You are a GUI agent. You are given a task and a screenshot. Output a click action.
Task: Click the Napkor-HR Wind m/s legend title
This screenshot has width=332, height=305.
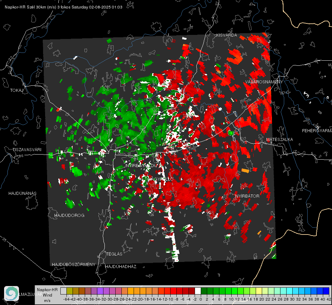(x=47, y=295)
